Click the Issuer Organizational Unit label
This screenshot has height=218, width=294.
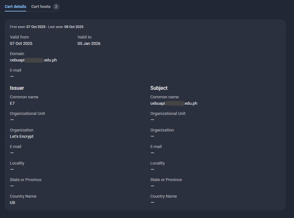click(x=27, y=114)
